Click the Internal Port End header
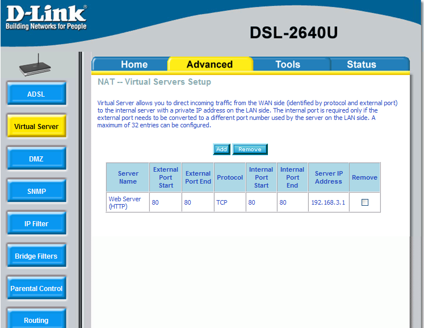The width and height of the screenshot is (424, 328). coord(292,177)
